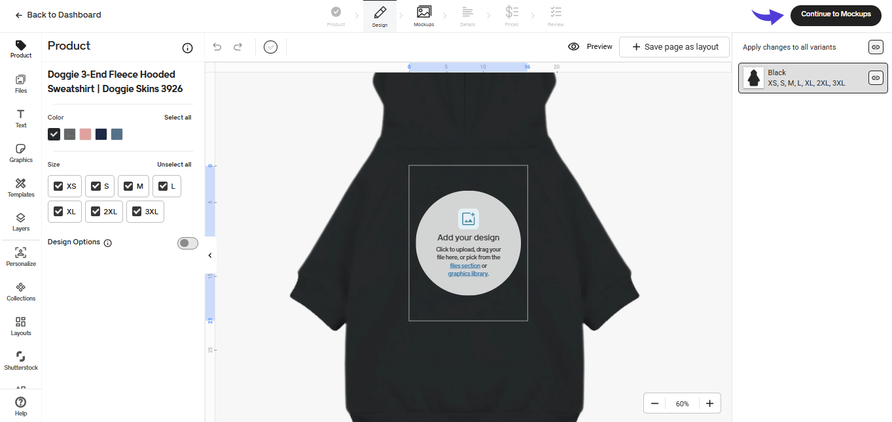Toggle the Preview eye icon
The image size is (892, 422).
[x=574, y=47]
